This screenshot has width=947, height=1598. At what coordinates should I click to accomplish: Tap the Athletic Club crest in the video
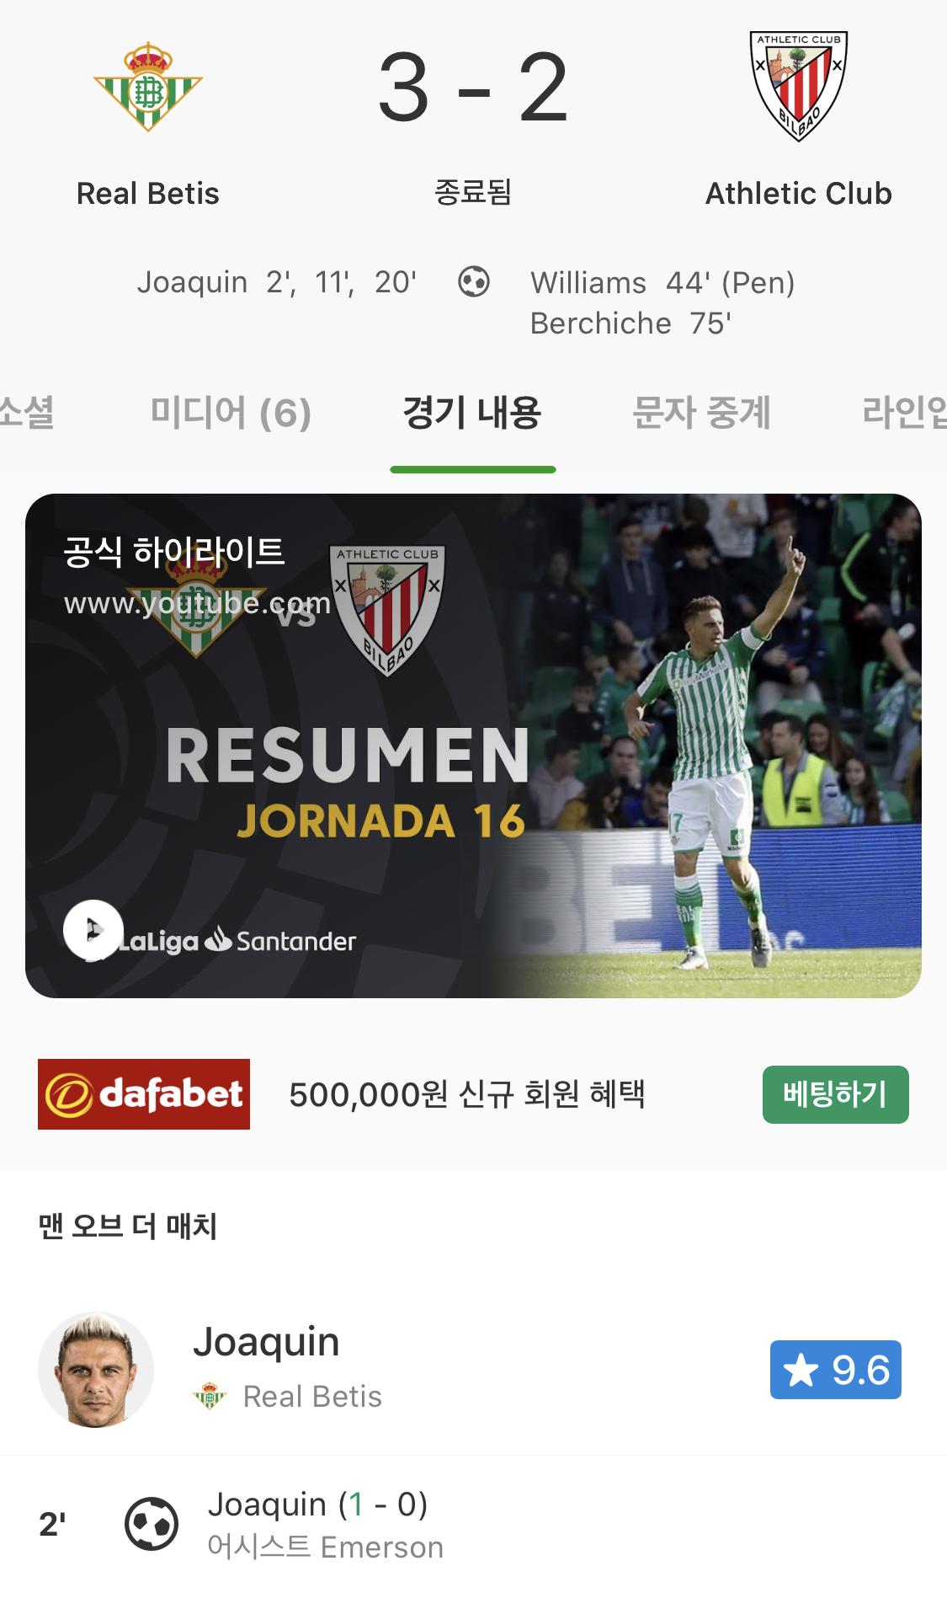[x=388, y=610]
